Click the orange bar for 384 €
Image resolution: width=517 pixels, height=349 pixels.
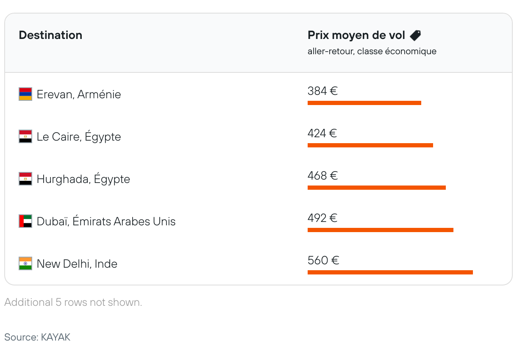coord(364,103)
